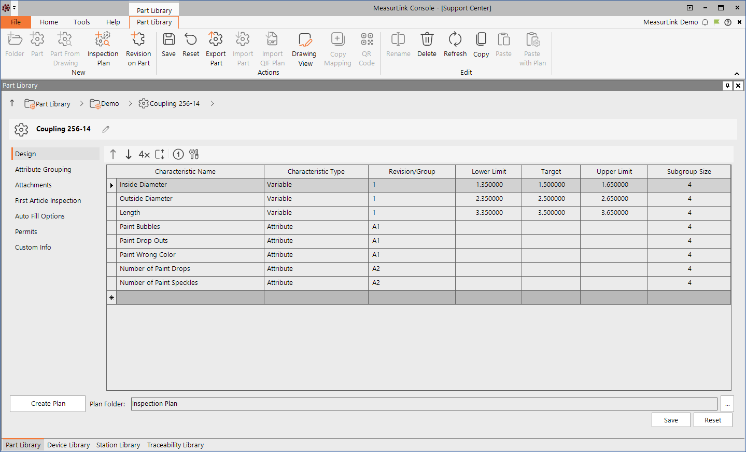Click the Export Part icon
746x452 pixels.
pyautogui.click(x=216, y=39)
